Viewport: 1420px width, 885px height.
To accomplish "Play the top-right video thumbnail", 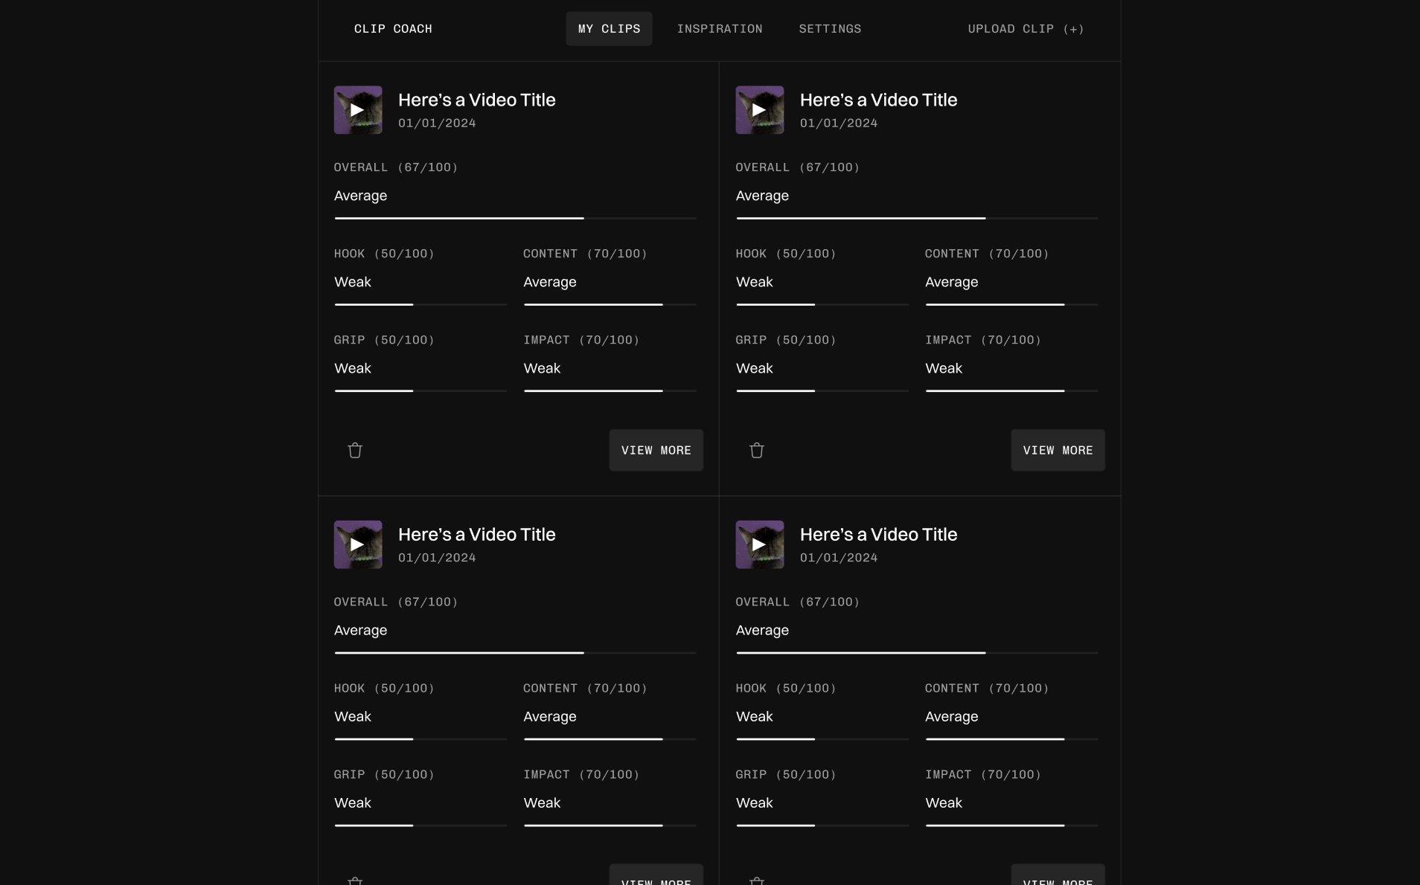I will (x=760, y=110).
